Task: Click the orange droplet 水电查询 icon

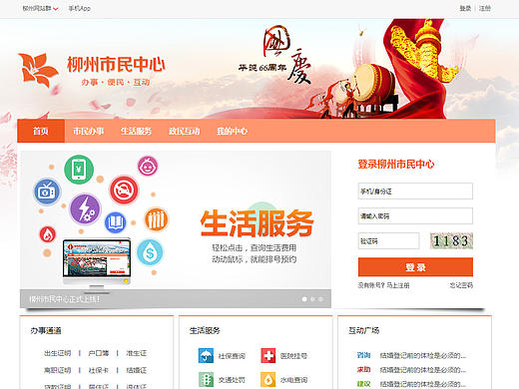Action: 268,379
